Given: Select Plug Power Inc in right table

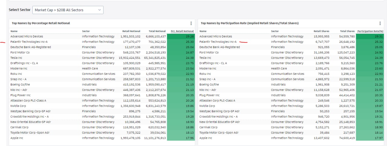Looking at the screenshot, I should [x=209, y=95].
